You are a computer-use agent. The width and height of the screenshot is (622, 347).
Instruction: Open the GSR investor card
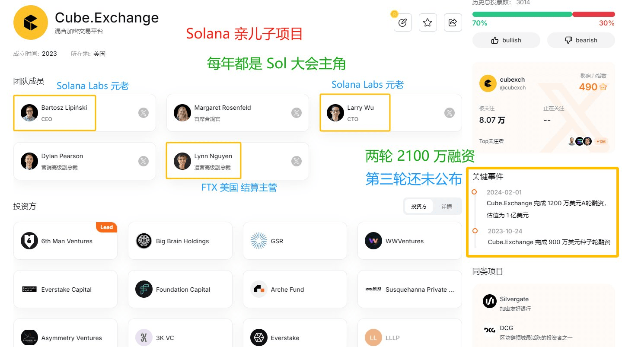pos(294,241)
